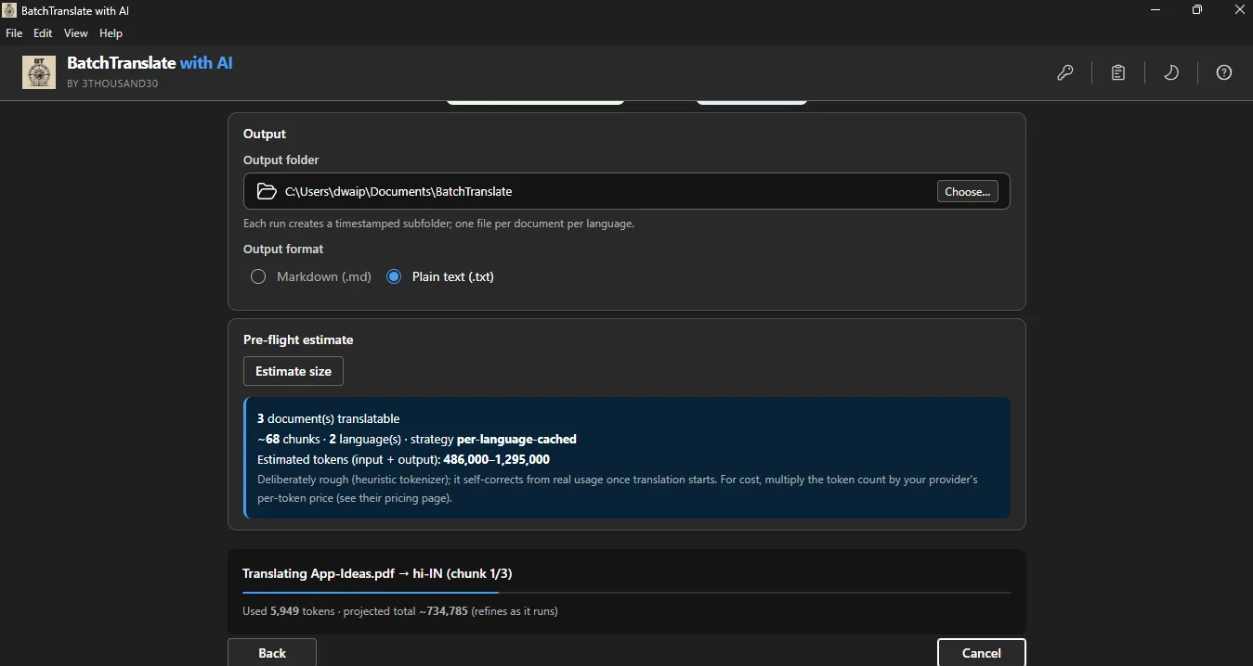Screen dimensions: 1253x666
Task: Click the pre-flight estimate info box
Action: coord(627,458)
